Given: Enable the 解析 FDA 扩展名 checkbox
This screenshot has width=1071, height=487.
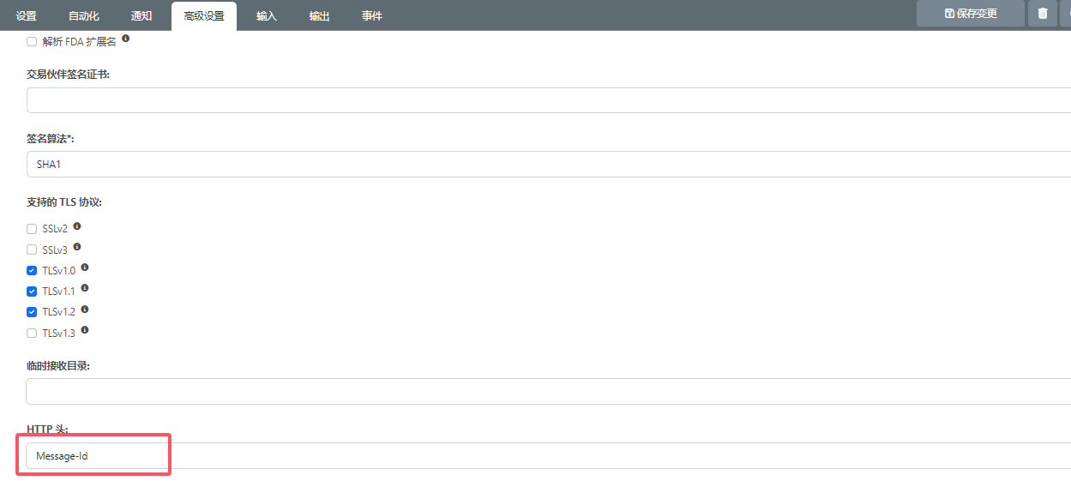Looking at the screenshot, I should click(32, 41).
